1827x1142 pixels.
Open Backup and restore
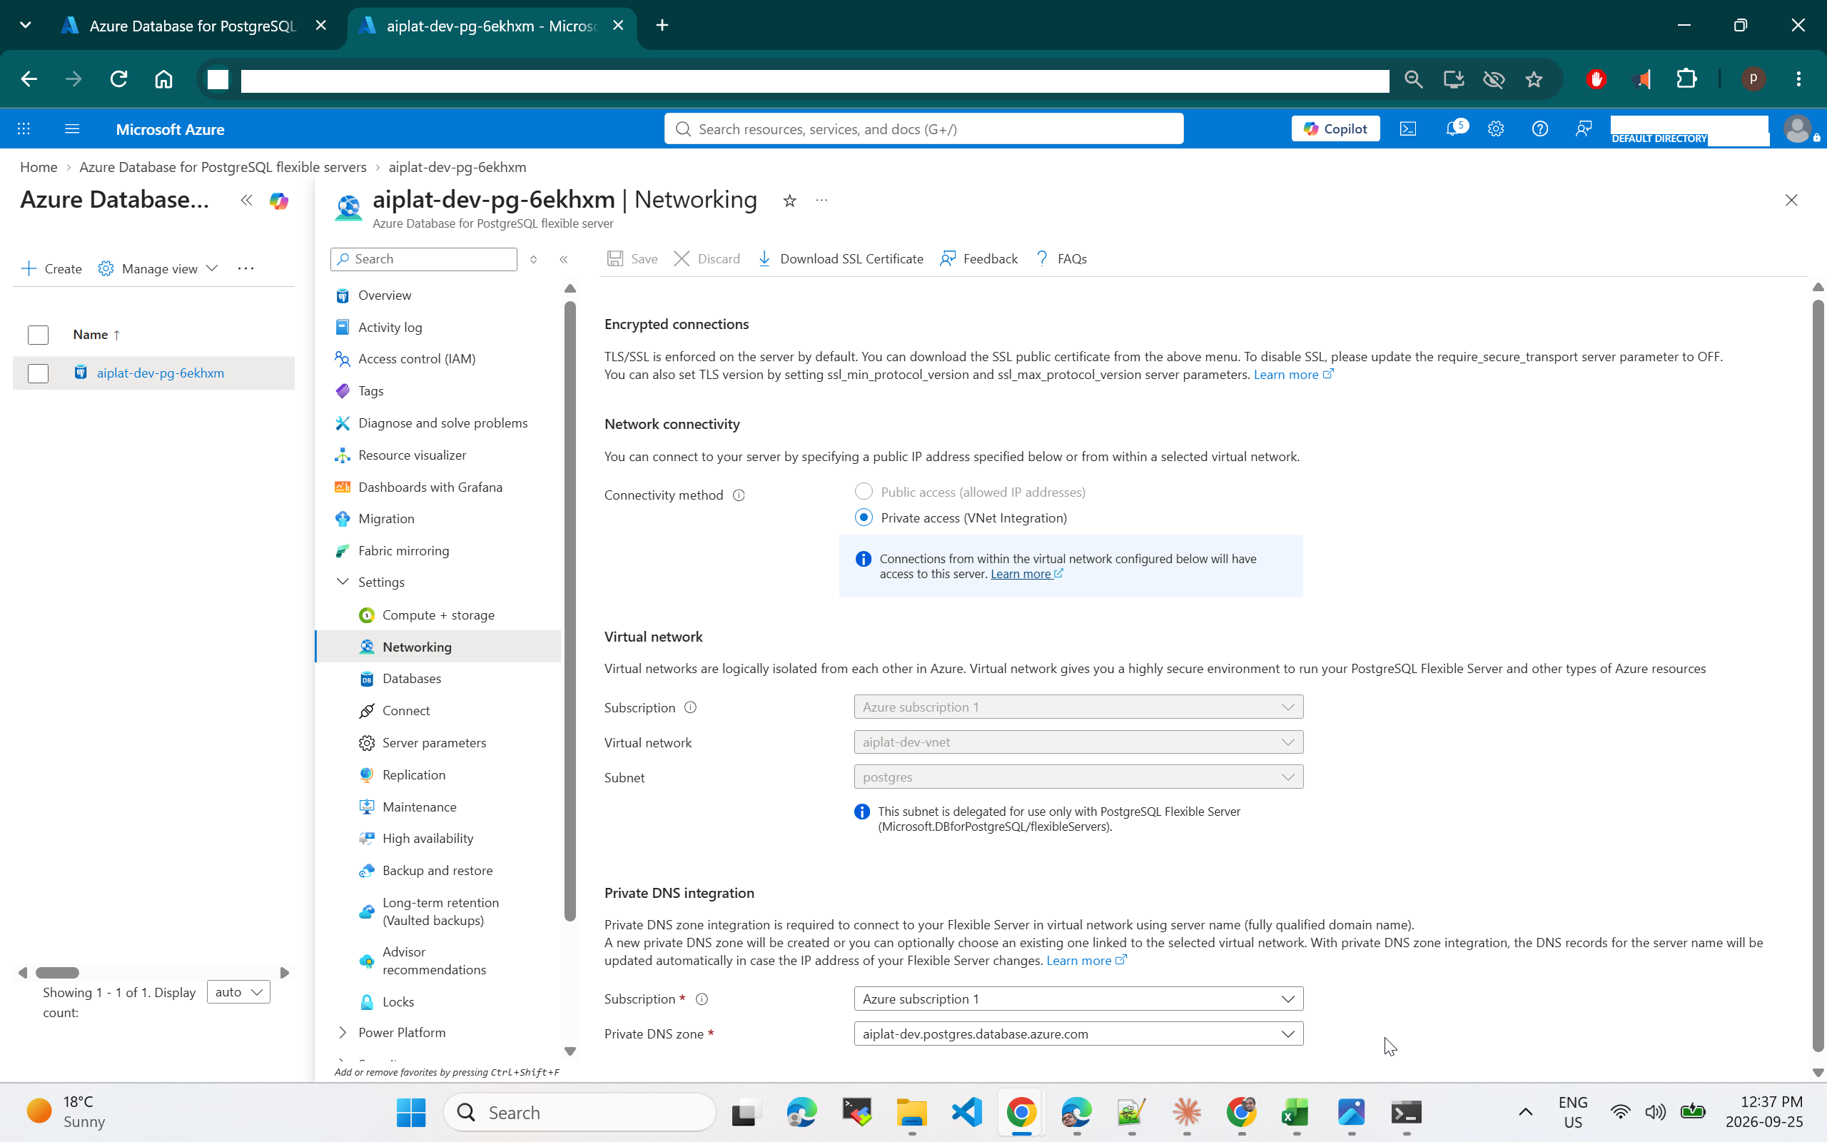437,871
